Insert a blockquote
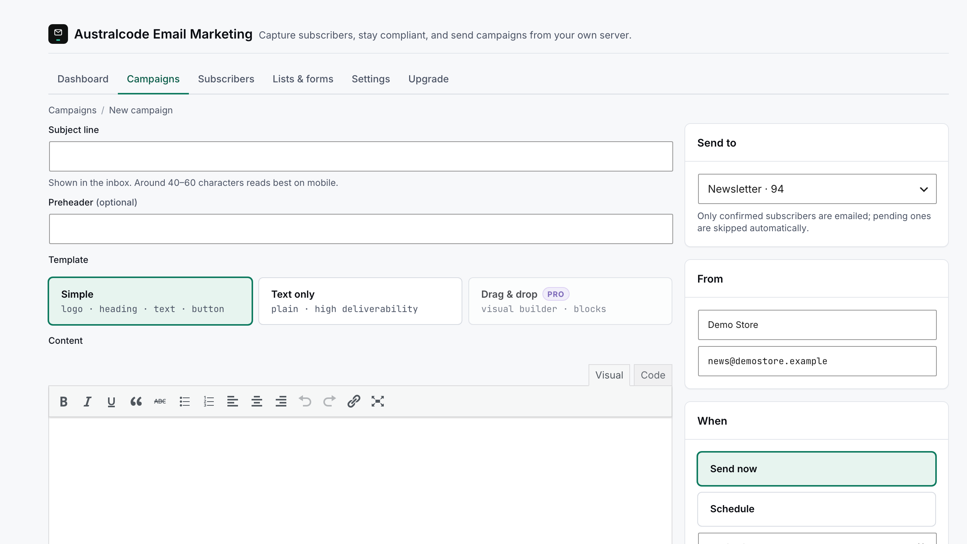 [136, 401]
